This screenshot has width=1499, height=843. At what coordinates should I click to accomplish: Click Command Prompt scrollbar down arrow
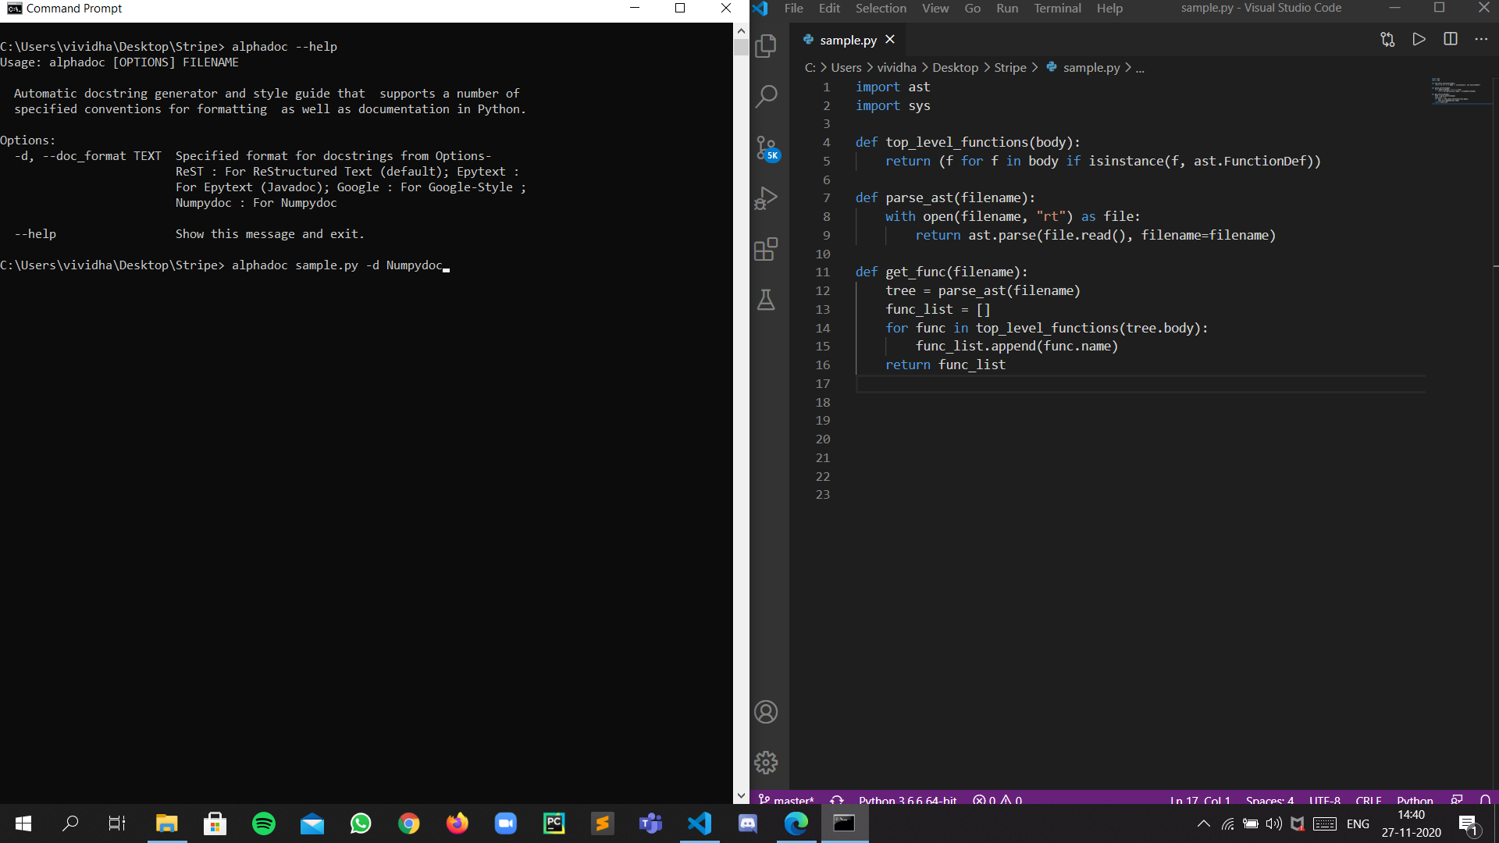(741, 796)
